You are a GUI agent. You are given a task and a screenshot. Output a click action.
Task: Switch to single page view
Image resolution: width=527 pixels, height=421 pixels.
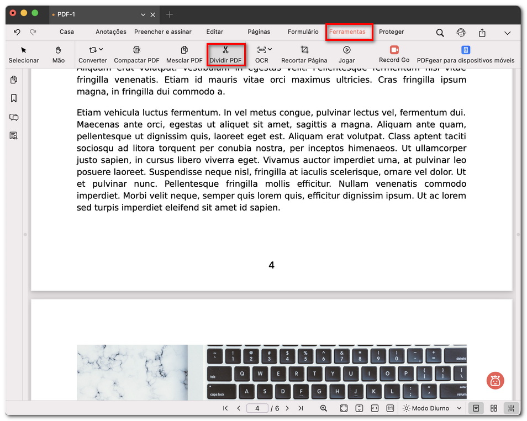[476, 408]
